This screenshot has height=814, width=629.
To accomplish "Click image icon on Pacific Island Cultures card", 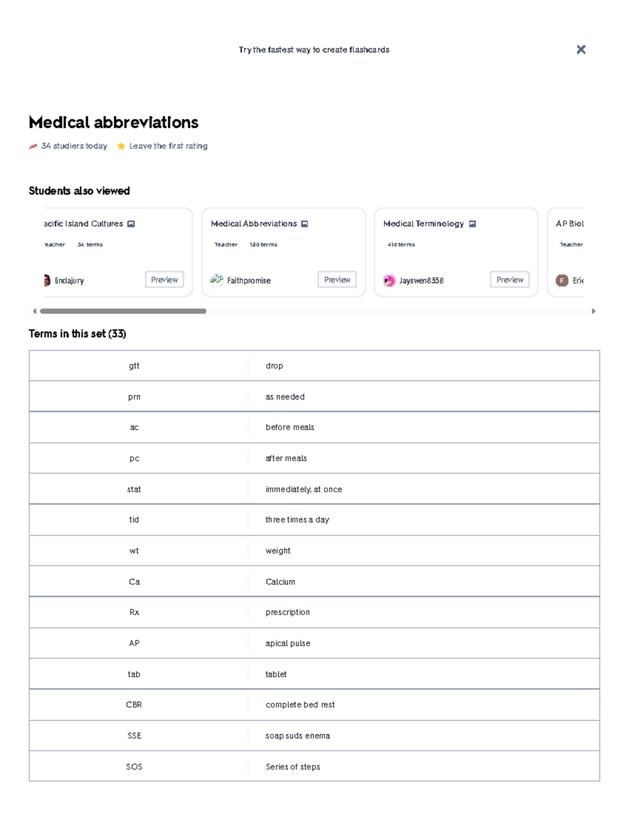I will tap(131, 223).
